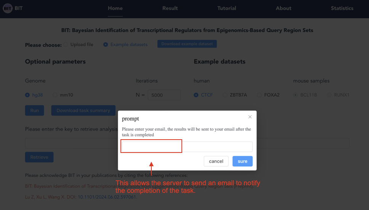Click the BIT logo icon
This screenshot has width=369, height=210.
click(8, 8)
